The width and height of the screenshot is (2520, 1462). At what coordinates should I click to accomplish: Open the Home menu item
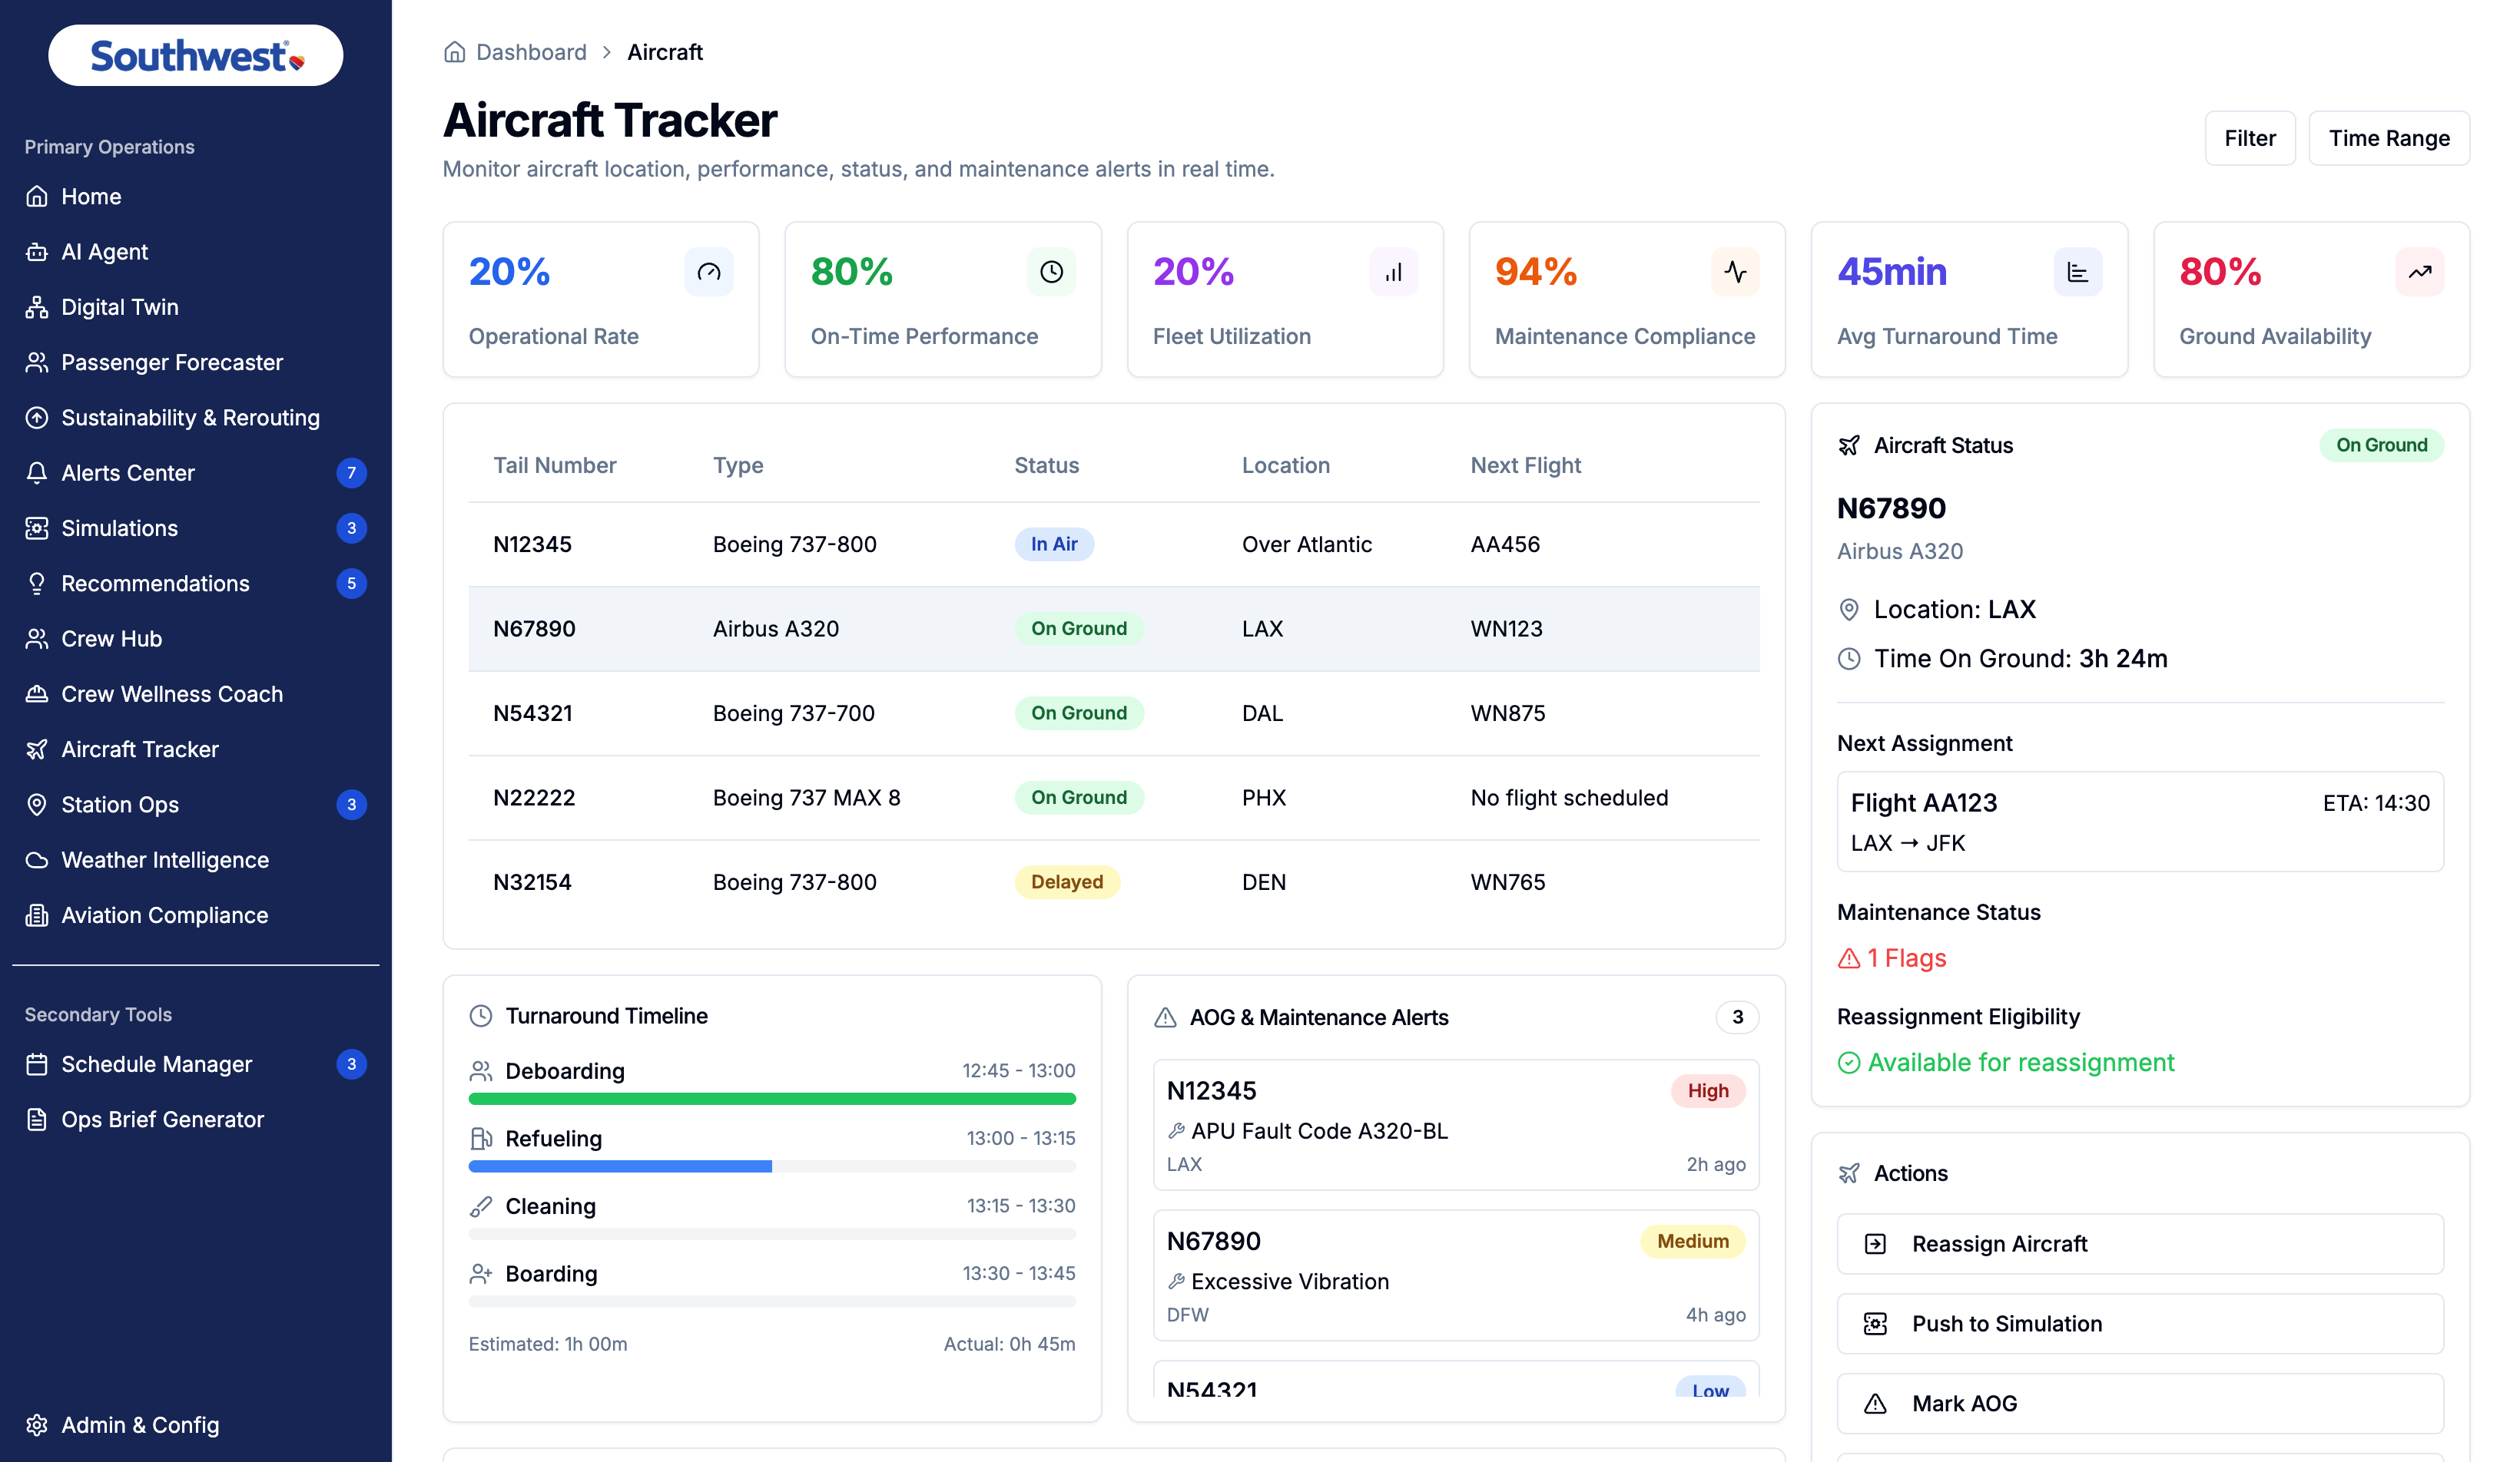pyautogui.click(x=196, y=197)
